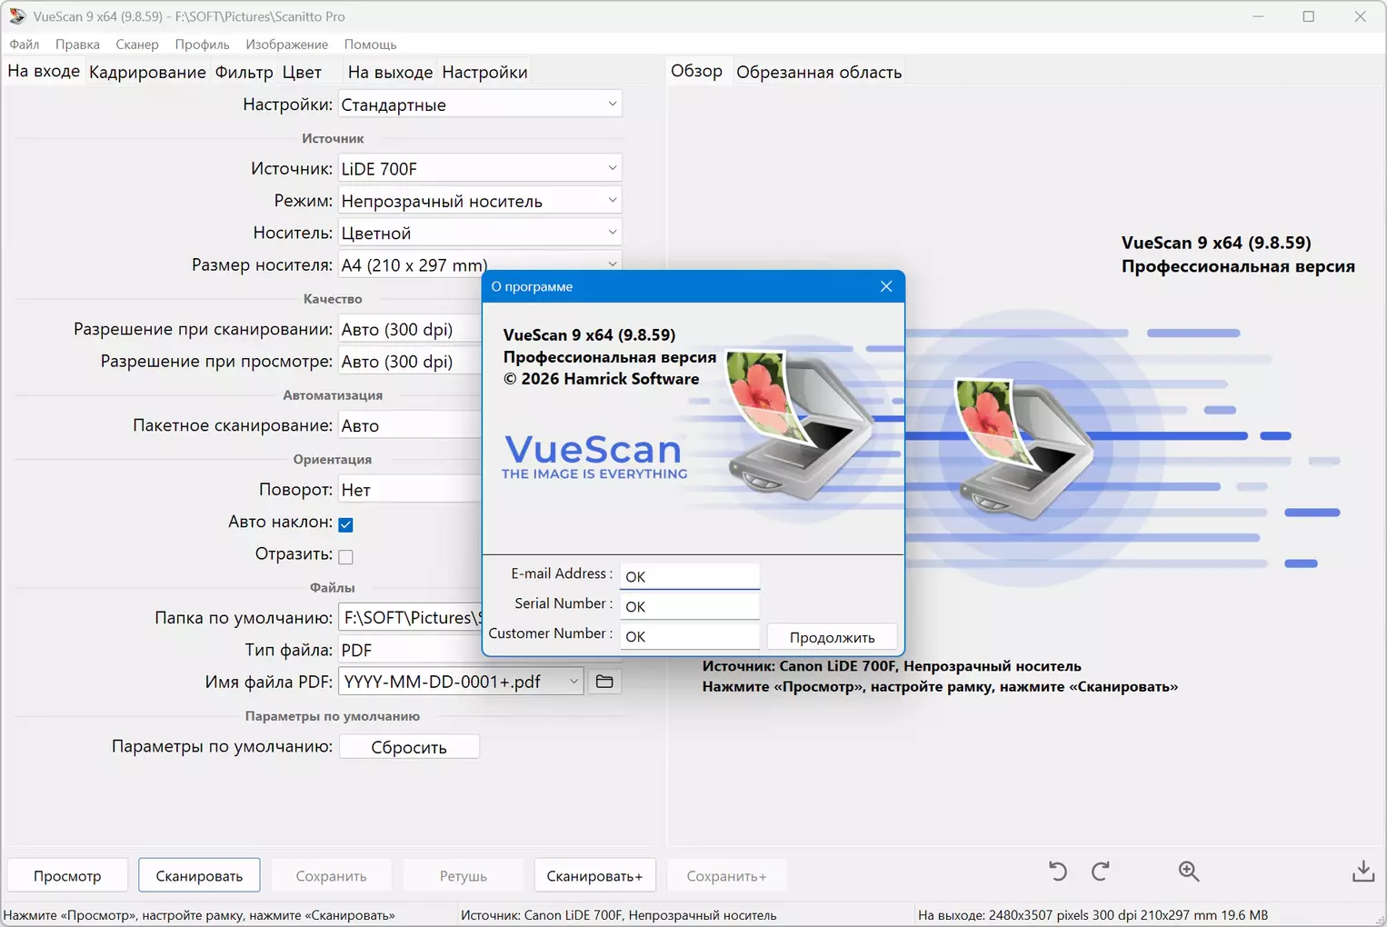Switch to the «На входе» tab
Viewport: 1387px width, 927px height.
(44, 71)
